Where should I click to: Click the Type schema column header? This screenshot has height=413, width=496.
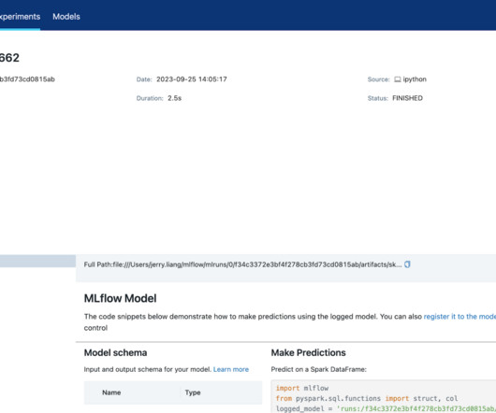pyautogui.click(x=193, y=392)
